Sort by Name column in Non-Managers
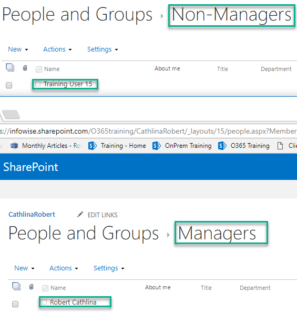297x313 pixels. [x=52, y=69]
